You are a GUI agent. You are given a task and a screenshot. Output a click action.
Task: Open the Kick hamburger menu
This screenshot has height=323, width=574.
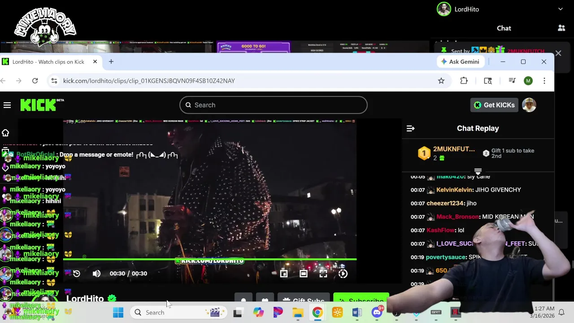click(7, 105)
